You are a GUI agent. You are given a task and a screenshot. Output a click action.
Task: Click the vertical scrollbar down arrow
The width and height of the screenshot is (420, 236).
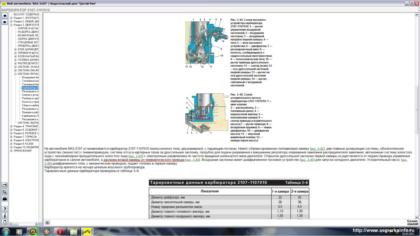417,217
